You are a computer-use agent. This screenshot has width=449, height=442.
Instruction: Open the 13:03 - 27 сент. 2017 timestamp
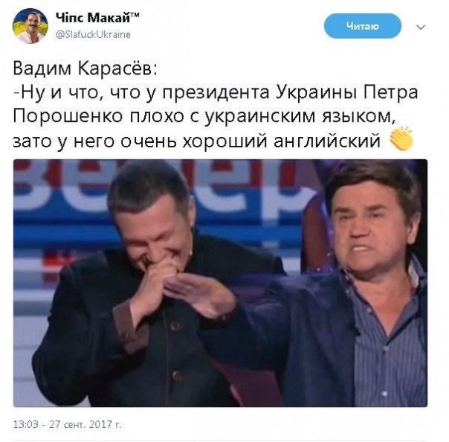(68, 424)
